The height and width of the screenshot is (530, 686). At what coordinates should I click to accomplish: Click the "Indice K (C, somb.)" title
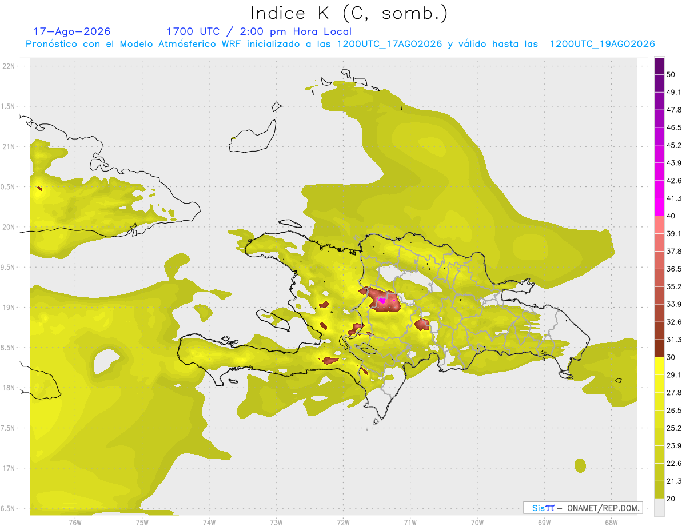coord(349,13)
